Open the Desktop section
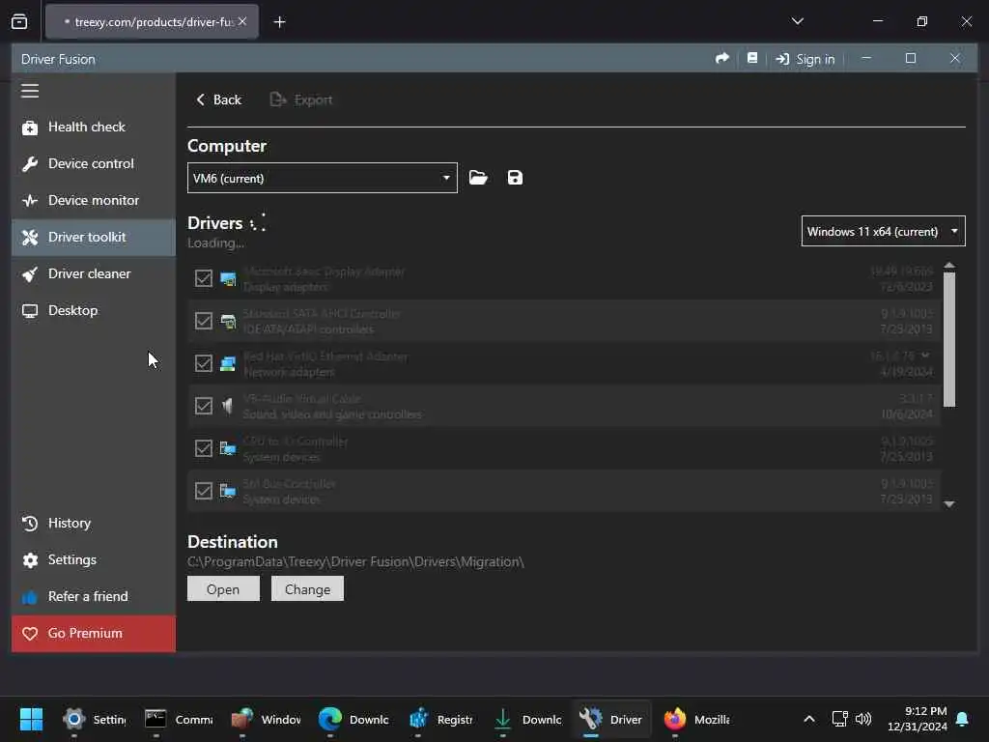This screenshot has width=989, height=742. pos(94,310)
